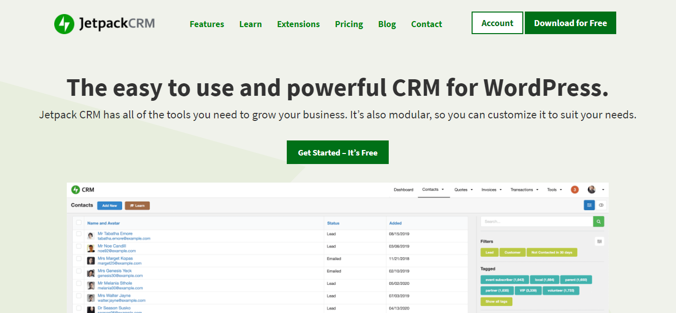The height and width of the screenshot is (313, 676).
Task: Click the date 08/15/2019
Action: click(399, 234)
